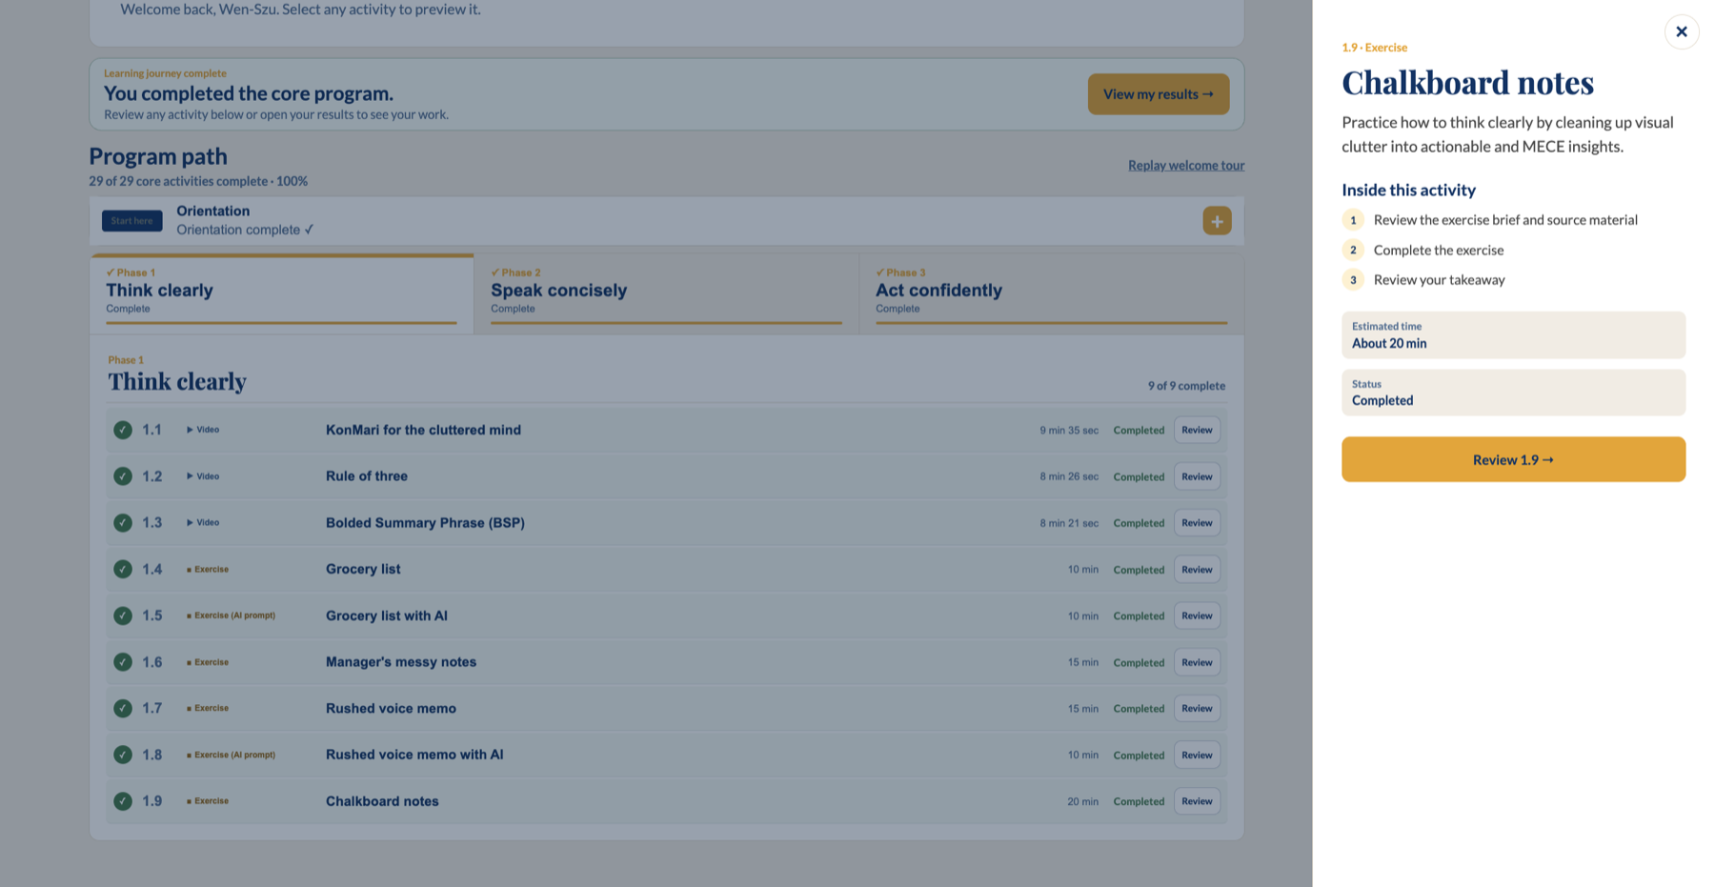Screen dimensions: 1715x887
Task: Click the Video label of activity 1.2
Action: (x=203, y=476)
